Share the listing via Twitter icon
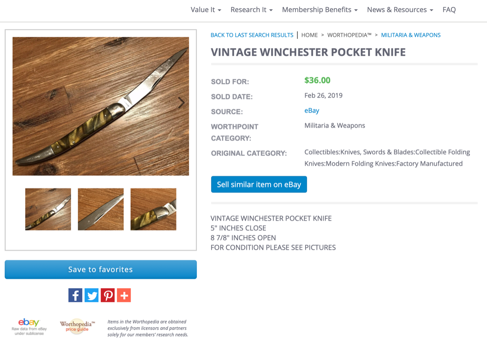Image resolution: width=487 pixels, height=347 pixels. click(92, 295)
